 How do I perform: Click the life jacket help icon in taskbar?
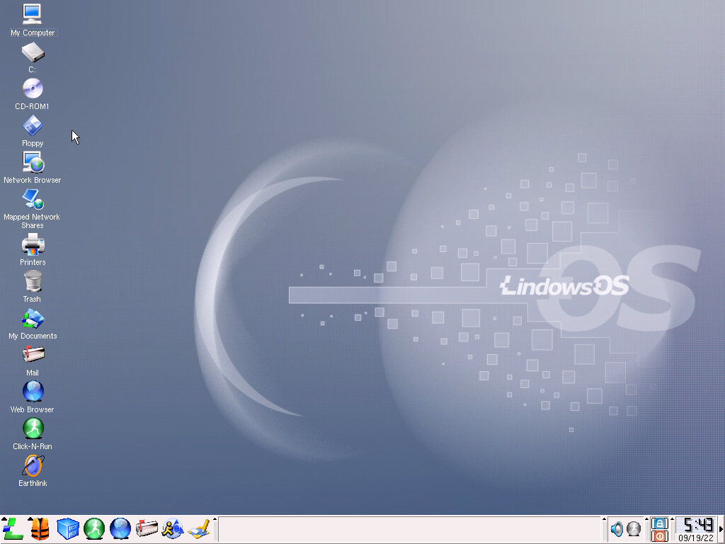coord(40,528)
